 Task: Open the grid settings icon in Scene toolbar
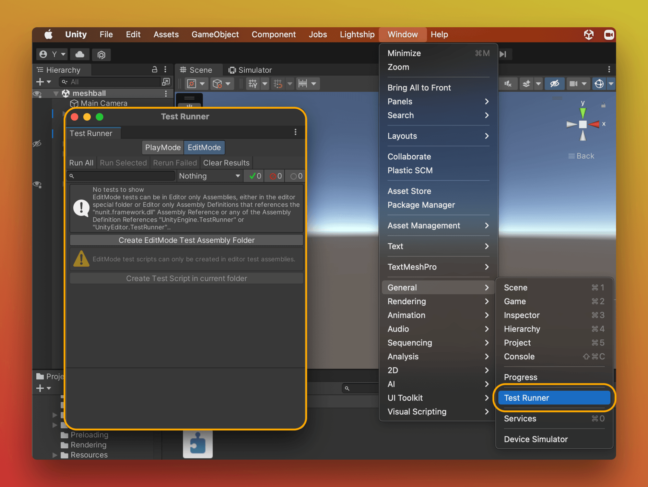click(x=253, y=84)
